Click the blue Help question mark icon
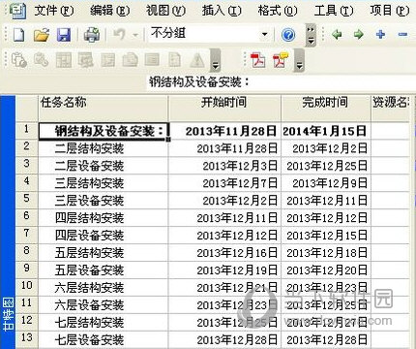This screenshot has height=349, width=416. pyautogui.click(x=288, y=34)
